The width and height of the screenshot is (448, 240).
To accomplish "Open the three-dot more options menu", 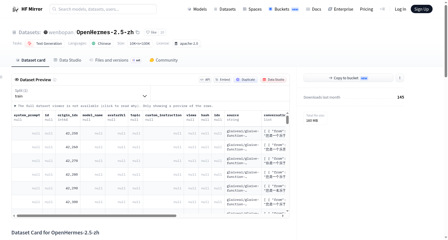I will pos(400,78).
